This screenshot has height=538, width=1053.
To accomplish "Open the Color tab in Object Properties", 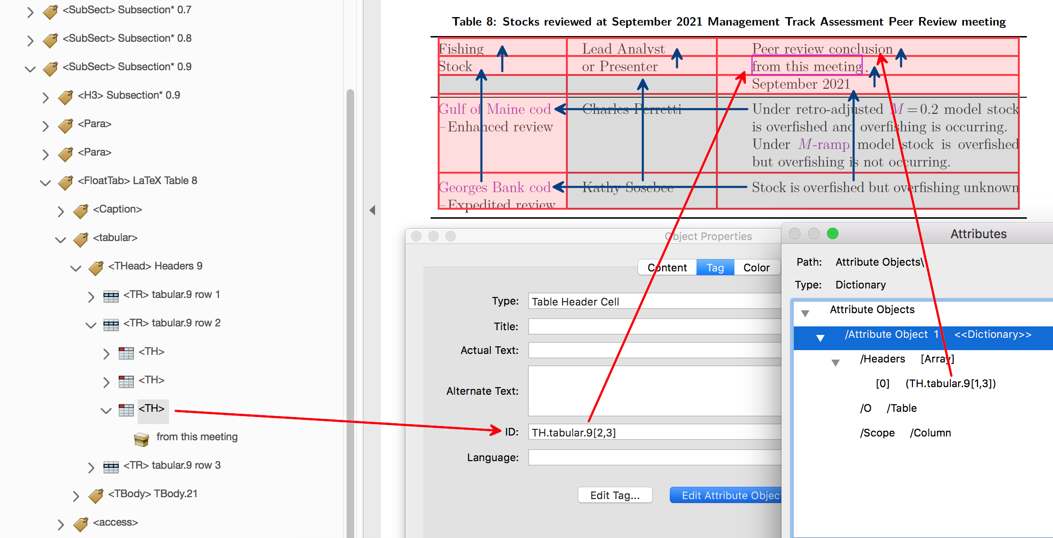I will (x=756, y=268).
